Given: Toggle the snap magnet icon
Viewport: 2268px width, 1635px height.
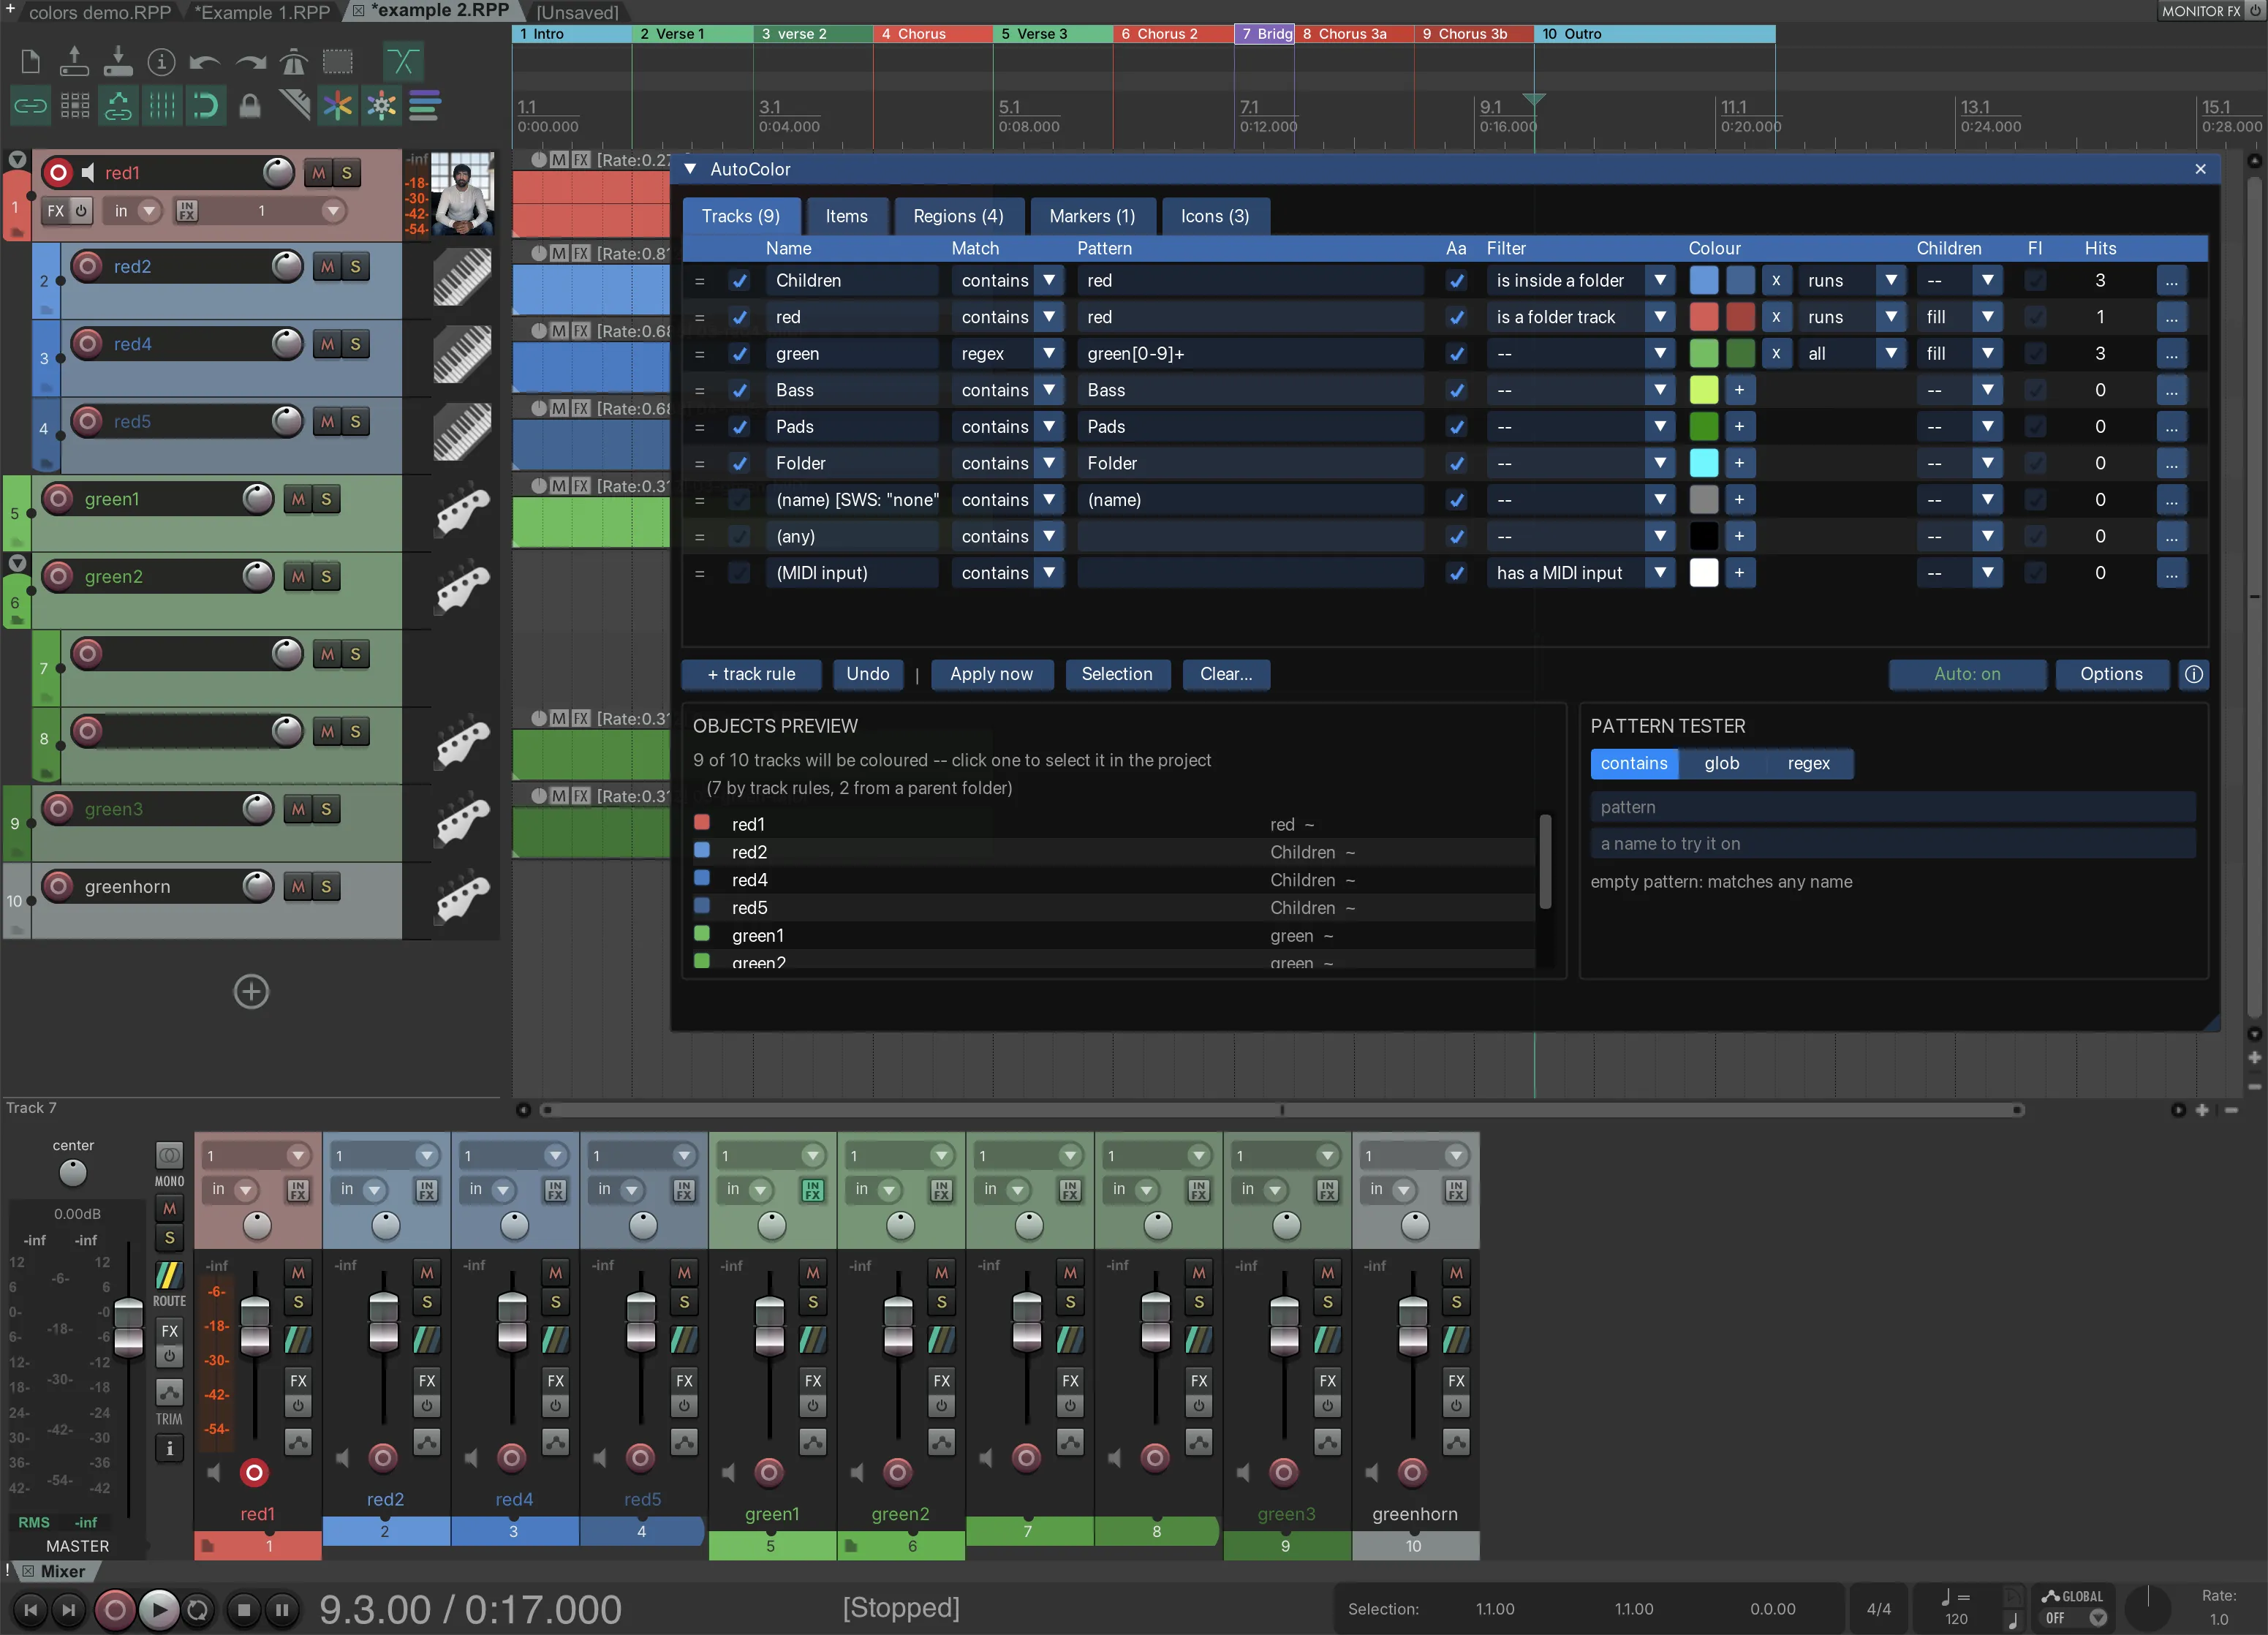Looking at the screenshot, I should (x=205, y=105).
